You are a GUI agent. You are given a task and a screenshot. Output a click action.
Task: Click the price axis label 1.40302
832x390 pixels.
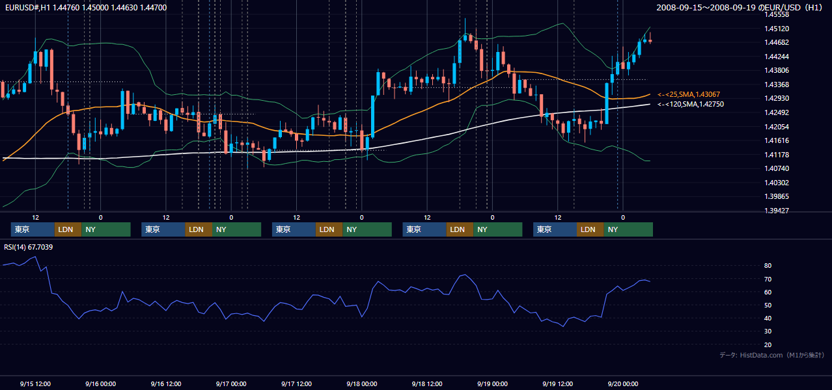(776, 183)
